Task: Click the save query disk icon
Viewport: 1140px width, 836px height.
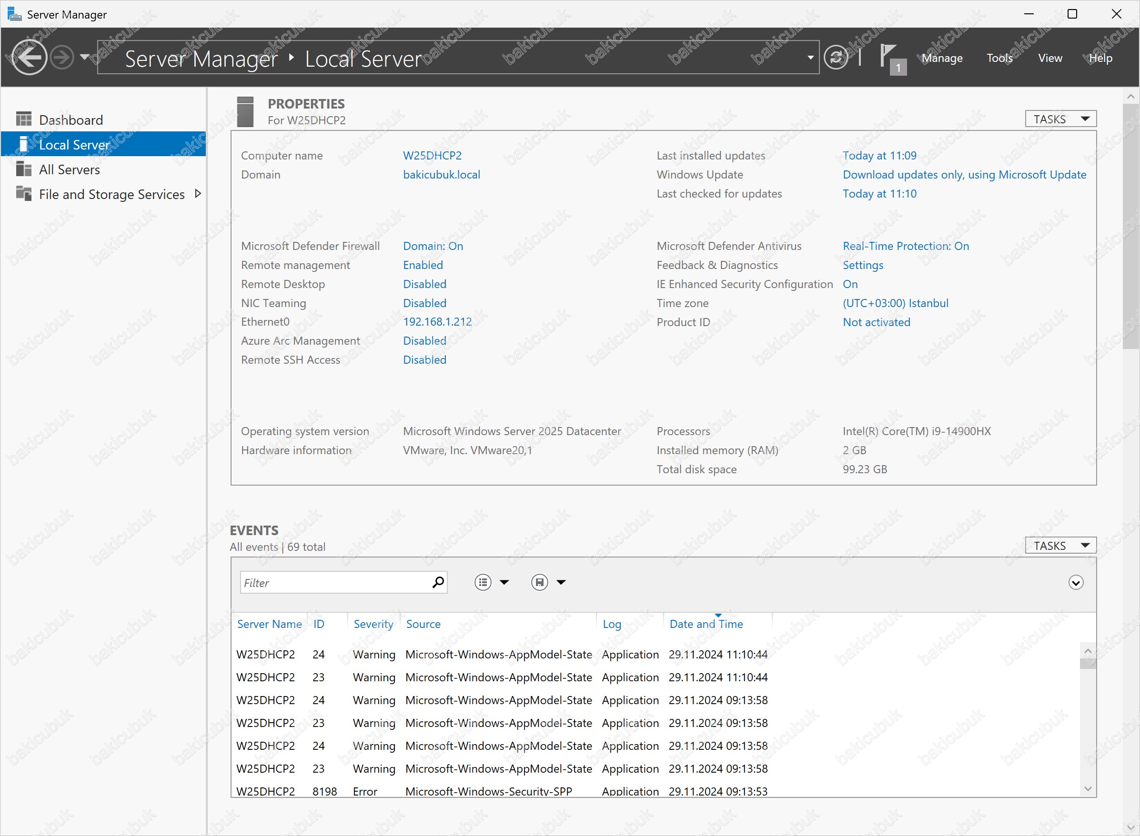Action: point(539,582)
